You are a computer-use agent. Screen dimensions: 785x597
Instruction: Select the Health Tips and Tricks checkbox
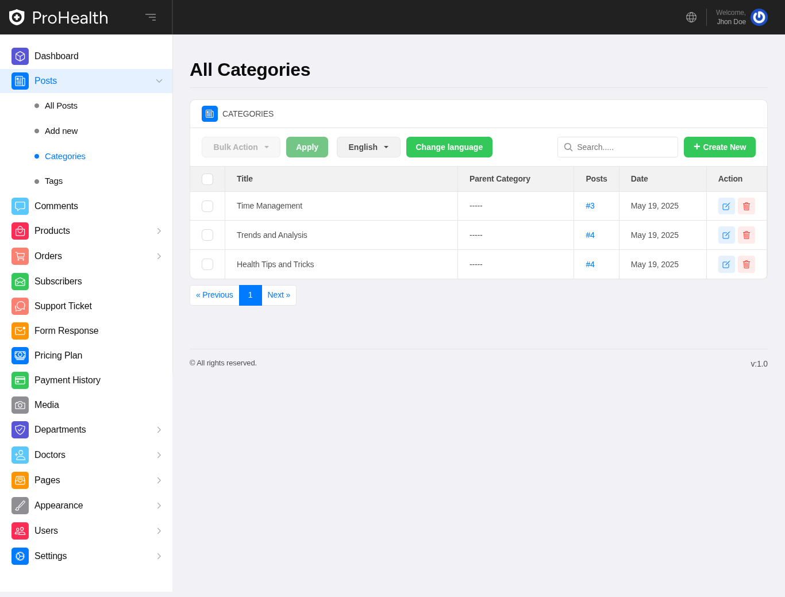207,264
